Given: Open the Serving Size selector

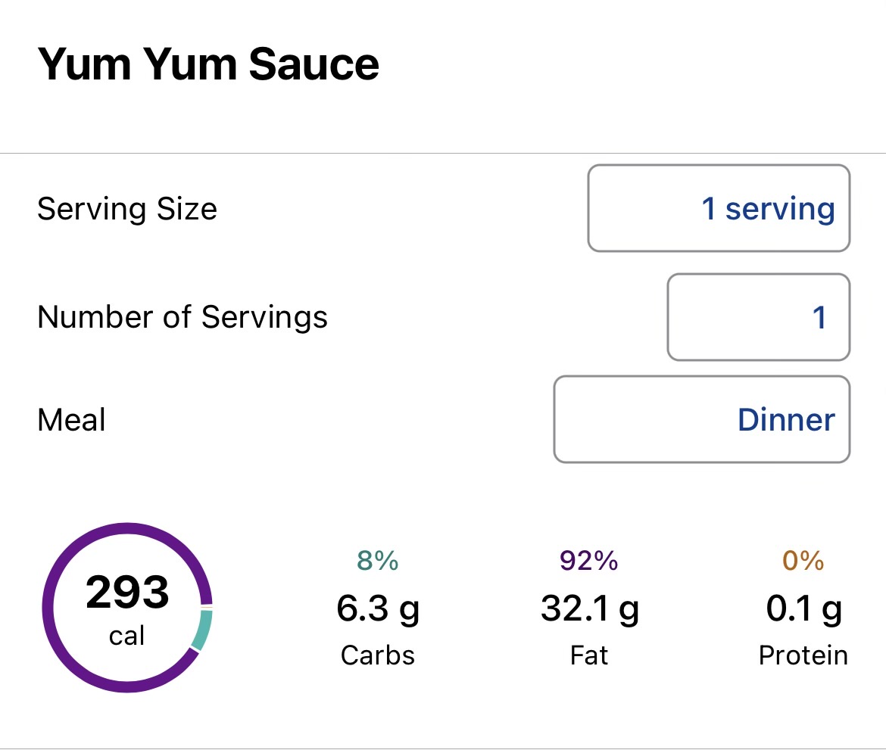Looking at the screenshot, I should coord(718,208).
